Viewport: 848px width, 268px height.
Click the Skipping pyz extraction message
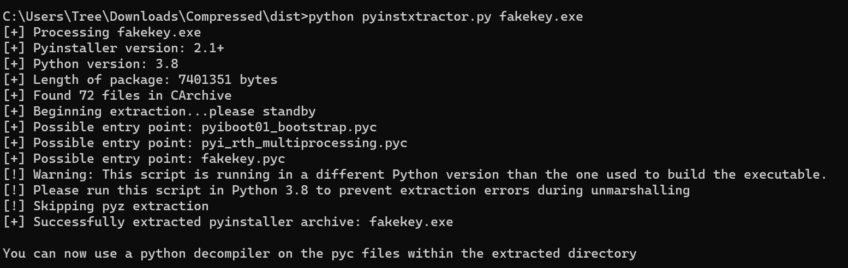tap(121, 206)
